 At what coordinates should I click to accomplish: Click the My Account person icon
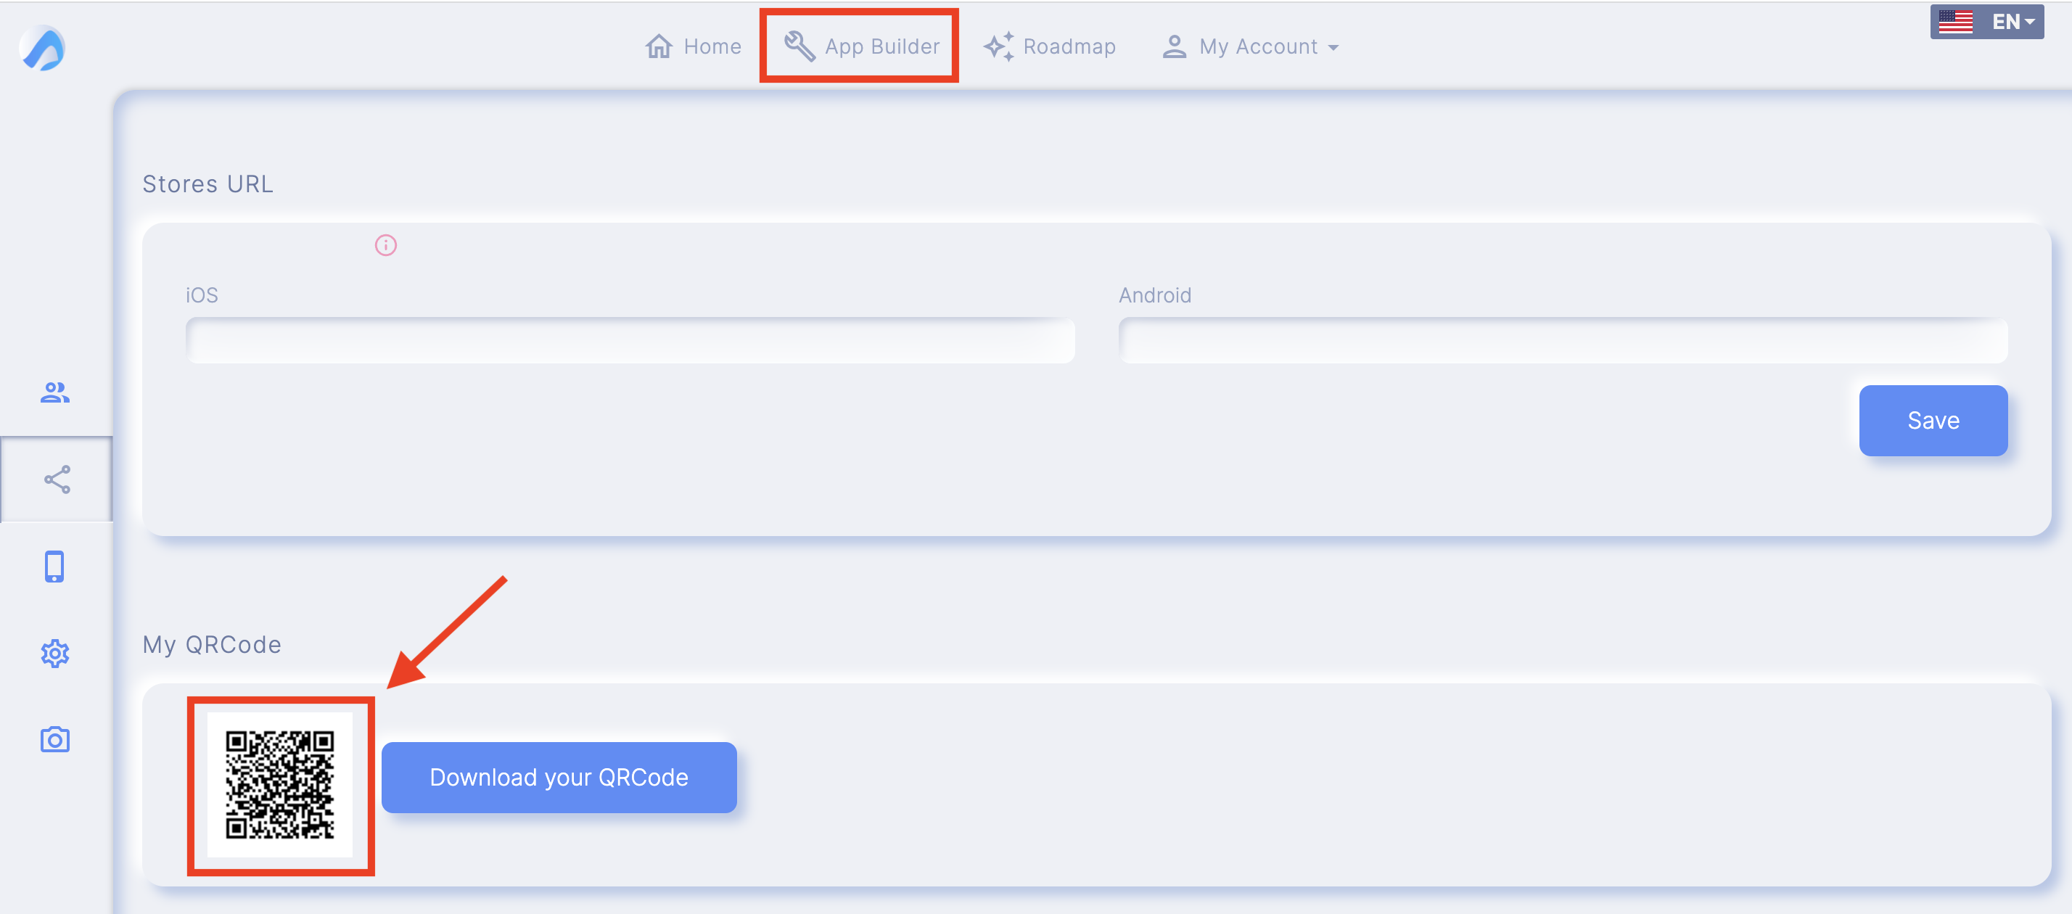pyautogui.click(x=1175, y=46)
